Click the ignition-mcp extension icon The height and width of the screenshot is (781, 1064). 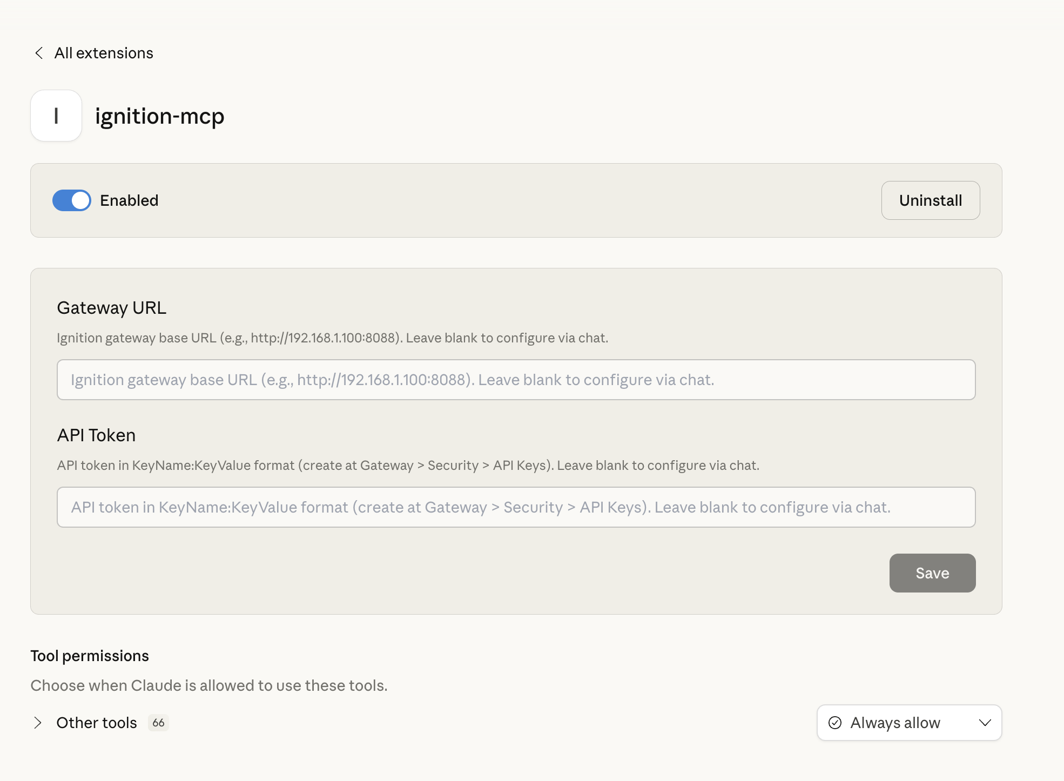pyautogui.click(x=56, y=115)
